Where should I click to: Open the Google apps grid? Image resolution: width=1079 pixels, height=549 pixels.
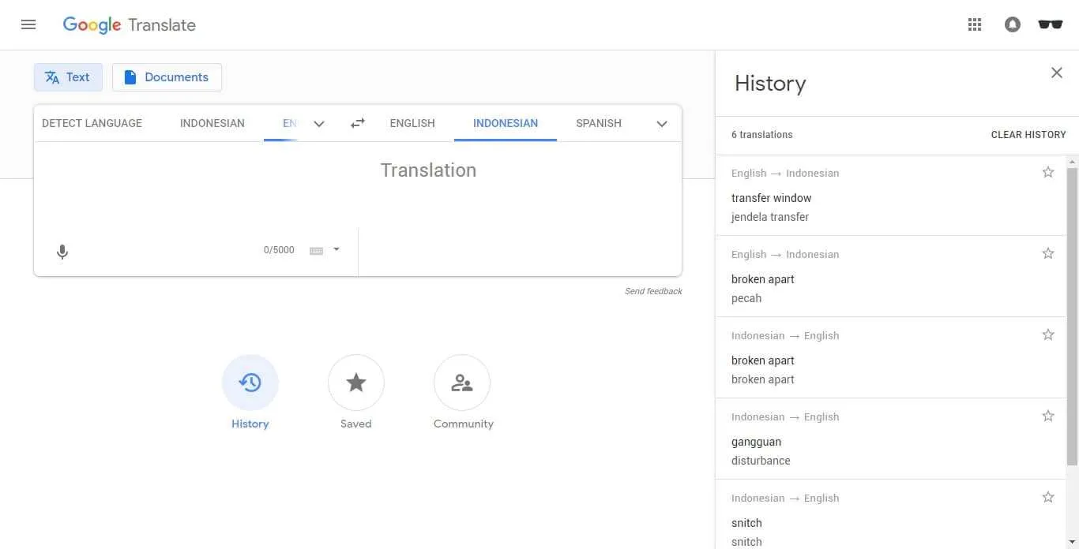tap(975, 24)
